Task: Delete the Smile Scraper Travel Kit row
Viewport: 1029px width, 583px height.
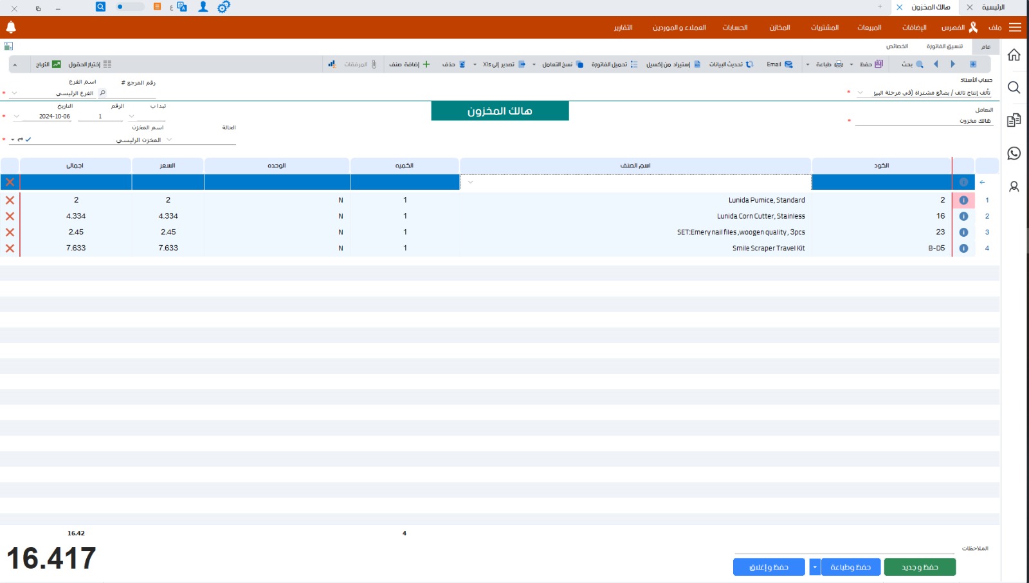Action: 10,248
